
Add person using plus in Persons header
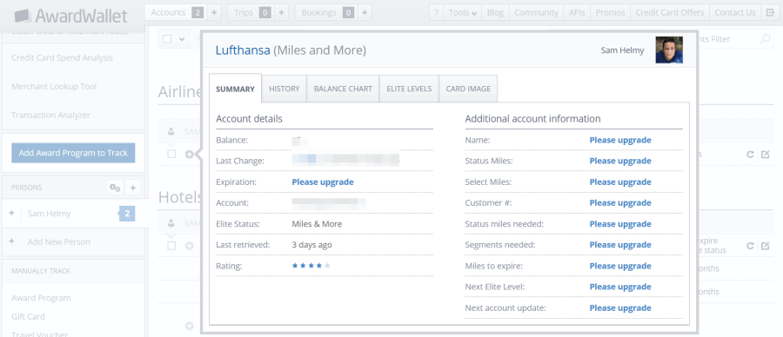pyautogui.click(x=133, y=188)
